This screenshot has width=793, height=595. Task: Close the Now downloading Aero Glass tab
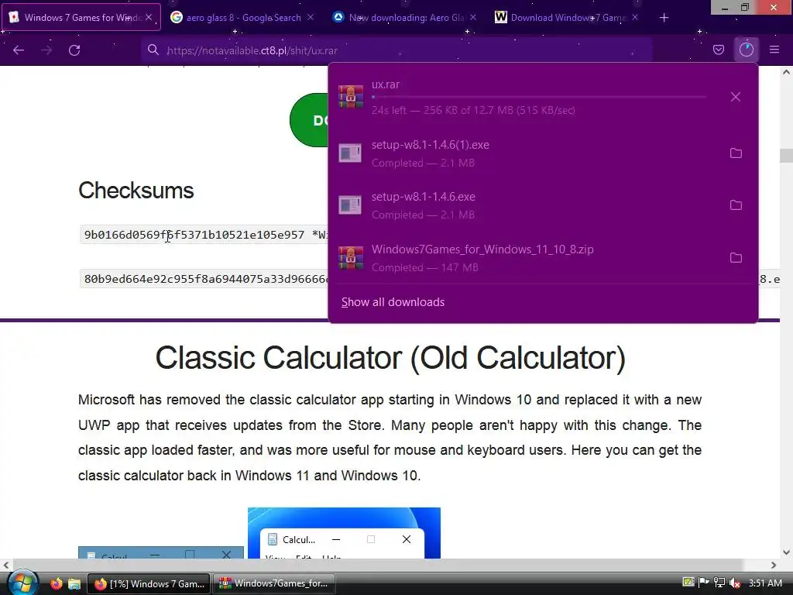point(473,17)
